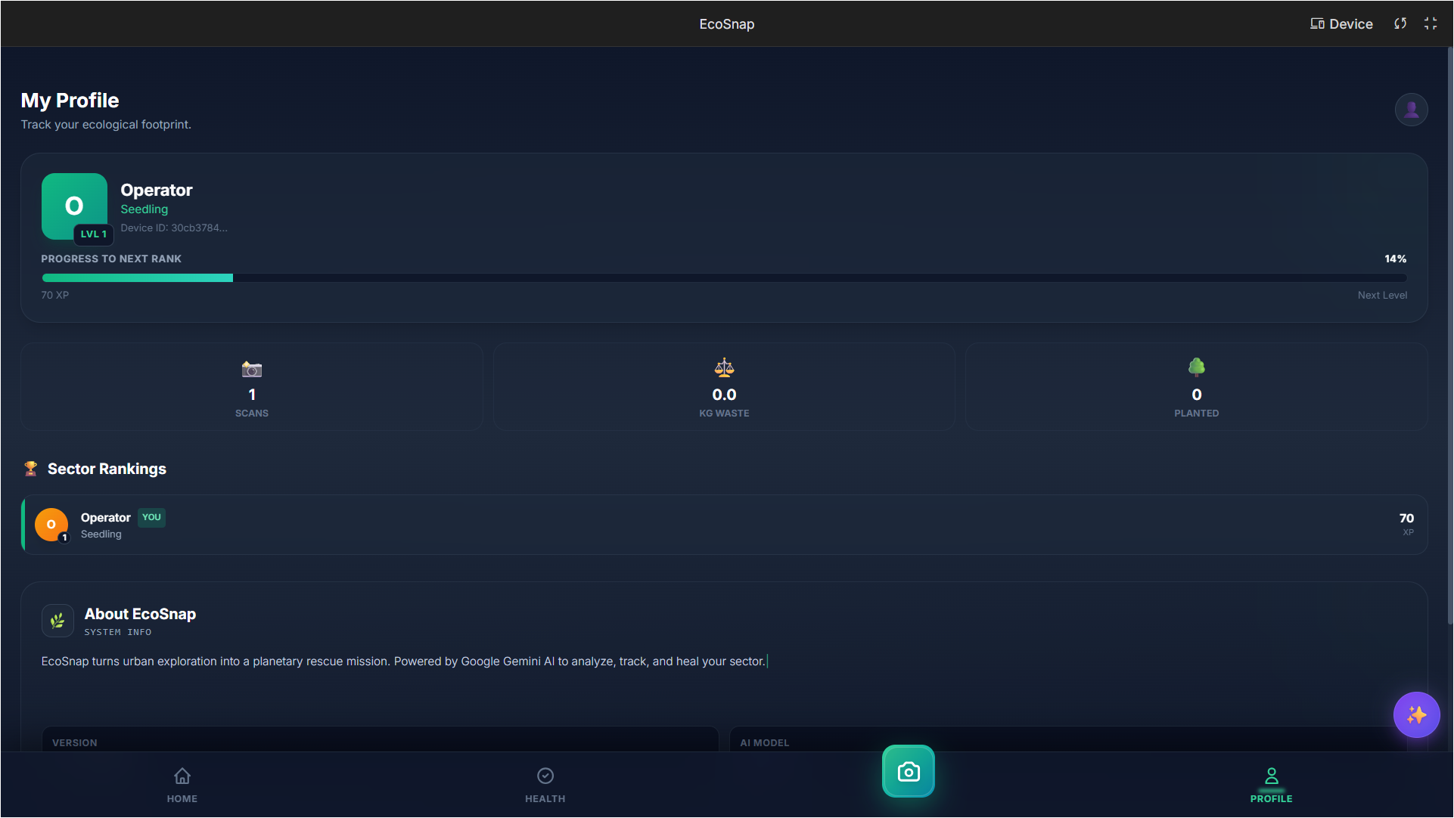Click the exit fullscreen icon
1454x818 pixels.
point(1430,23)
